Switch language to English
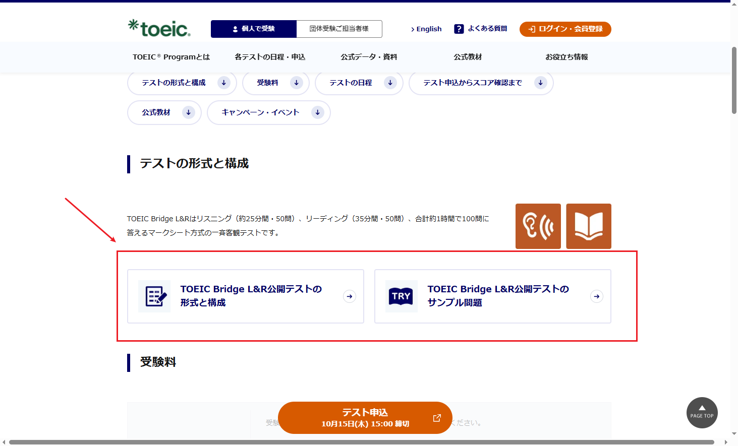Viewport: 738px width, 446px height. click(x=426, y=29)
